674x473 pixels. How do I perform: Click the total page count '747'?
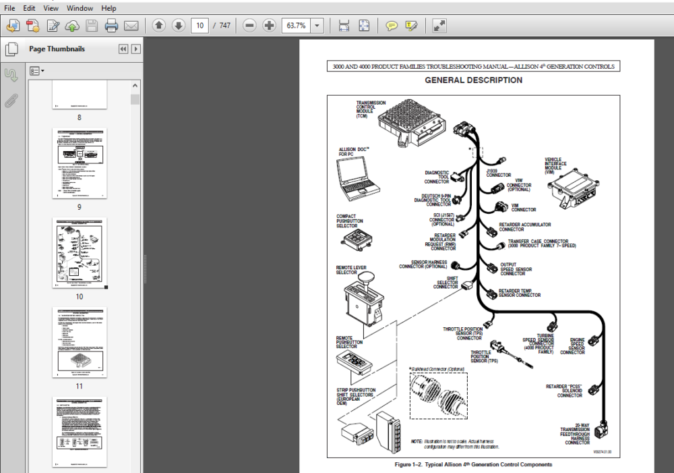click(225, 26)
